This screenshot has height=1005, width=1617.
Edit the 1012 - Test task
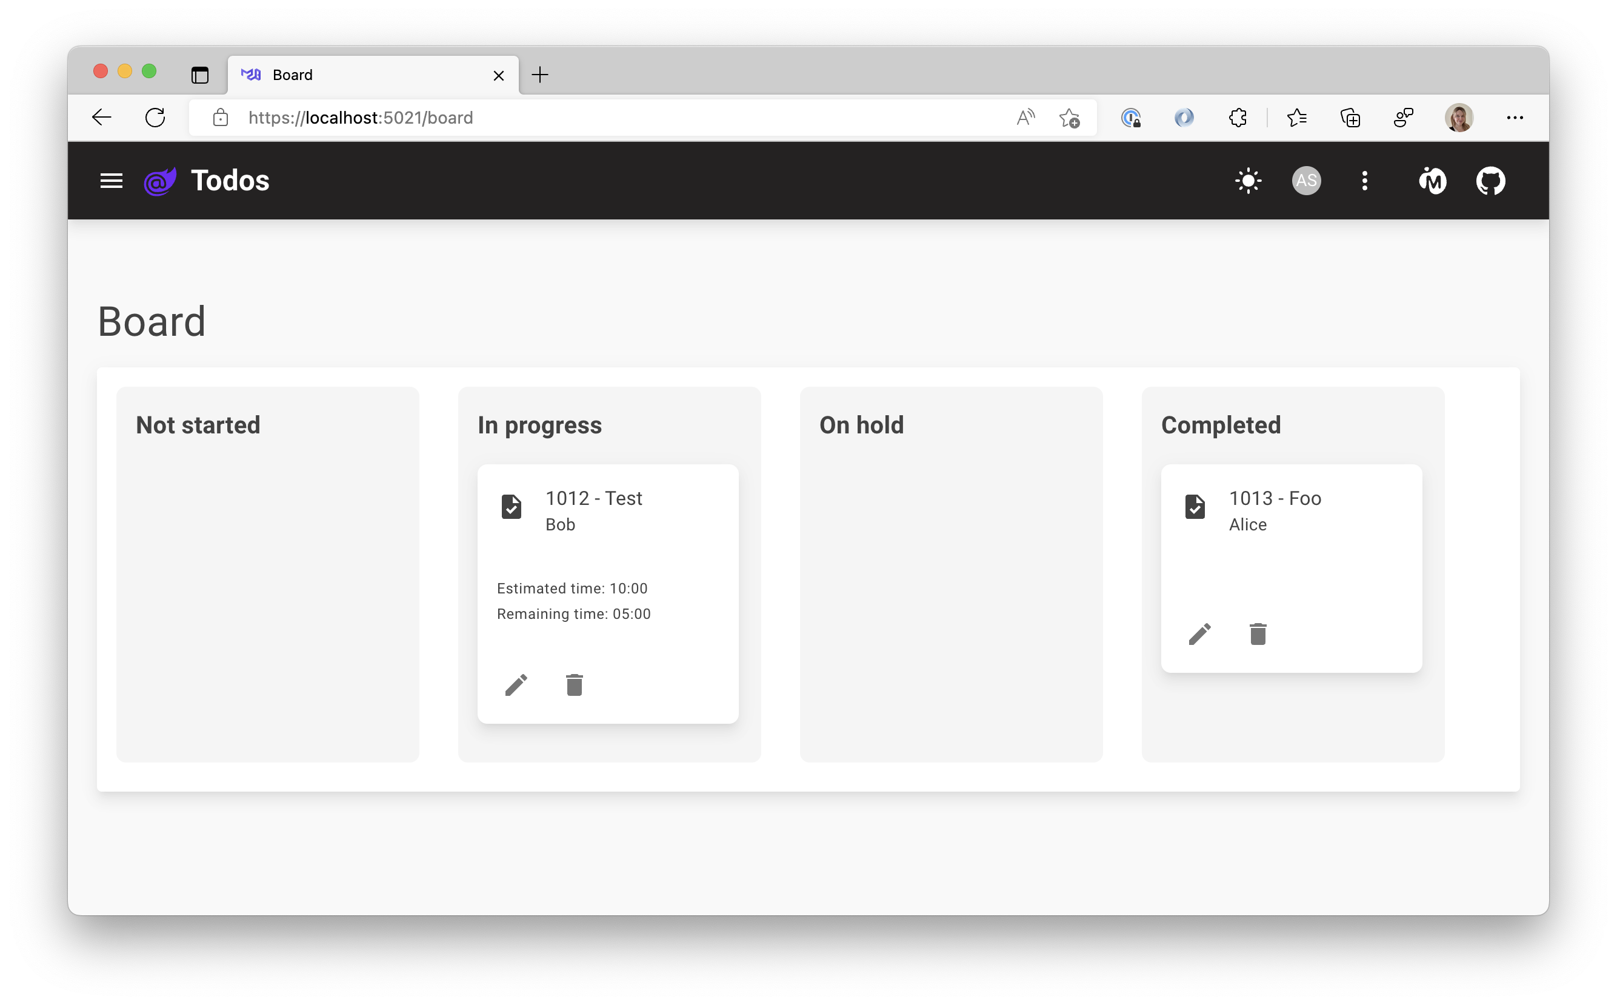pyautogui.click(x=516, y=684)
